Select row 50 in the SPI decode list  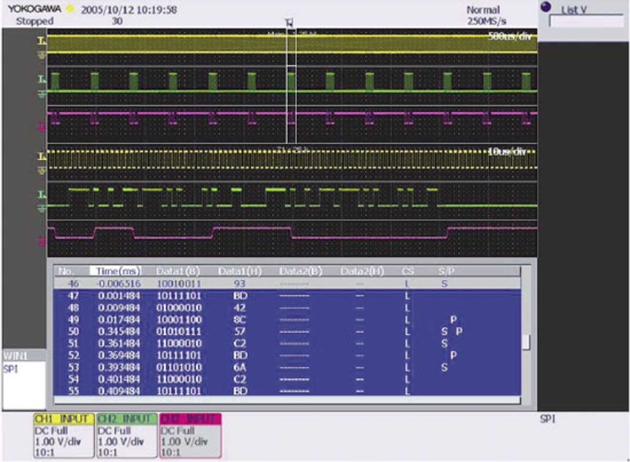[x=157, y=332]
